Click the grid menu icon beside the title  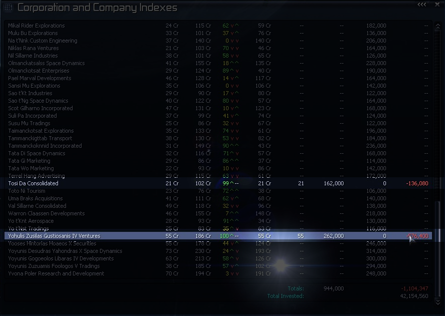coord(8,8)
